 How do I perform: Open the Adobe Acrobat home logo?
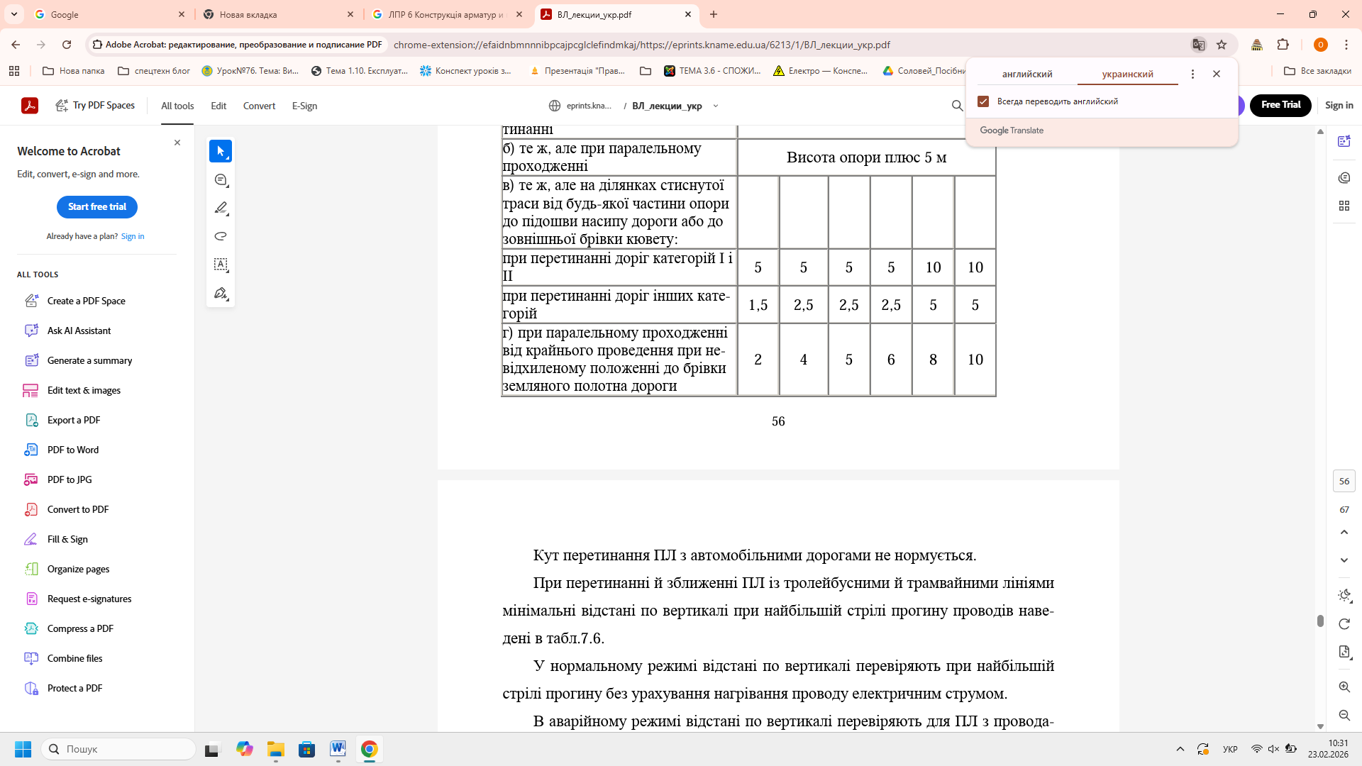tap(30, 106)
